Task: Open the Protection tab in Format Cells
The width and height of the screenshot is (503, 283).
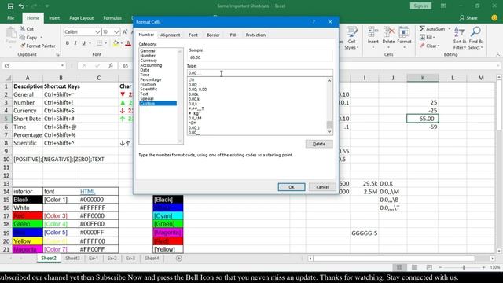Action: coord(255,35)
